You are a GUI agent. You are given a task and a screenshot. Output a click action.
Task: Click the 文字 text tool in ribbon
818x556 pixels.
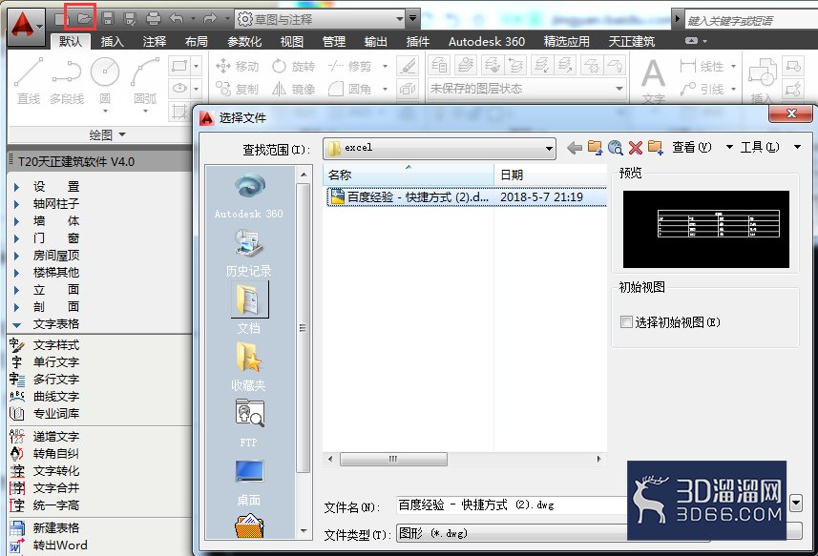(x=653, y=81)
